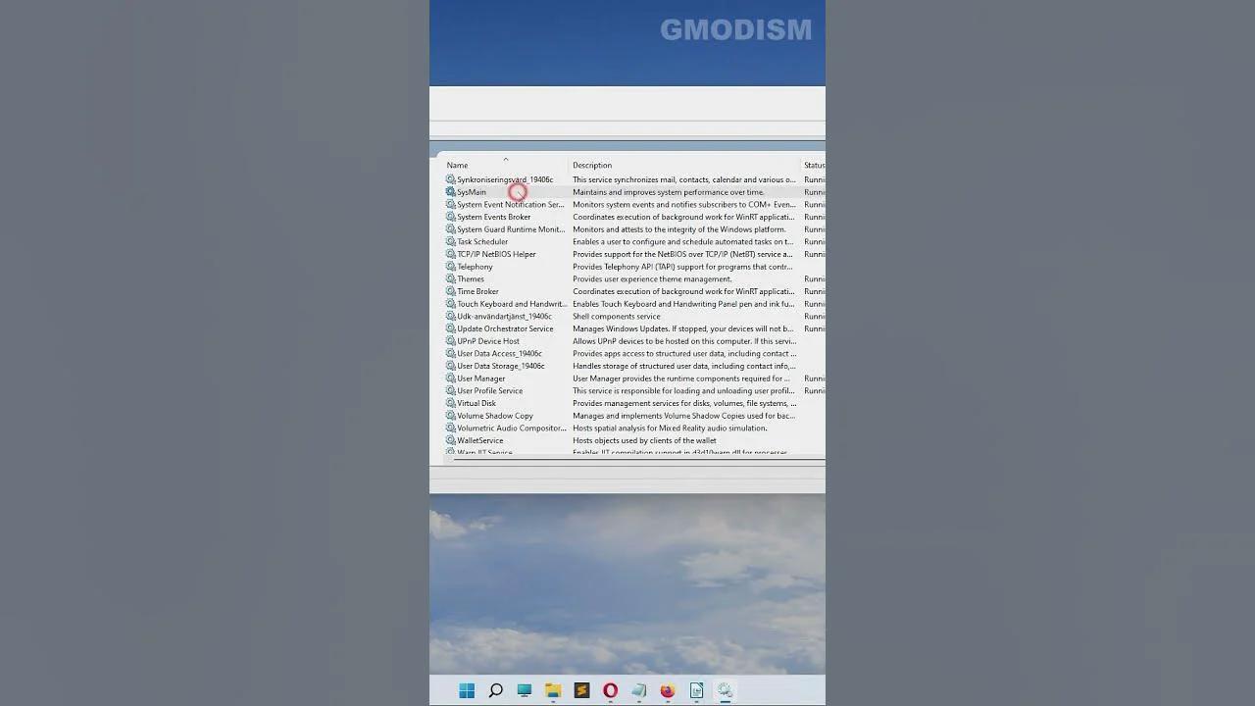The width and height of the screenshot is (1255, 706).
Task: Select the WalletService entry
Action: pos(478,440)
